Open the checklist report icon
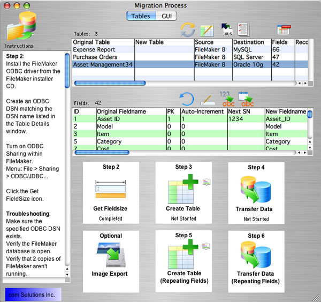The height and width of the screenshot is (302, 321). 243,29
